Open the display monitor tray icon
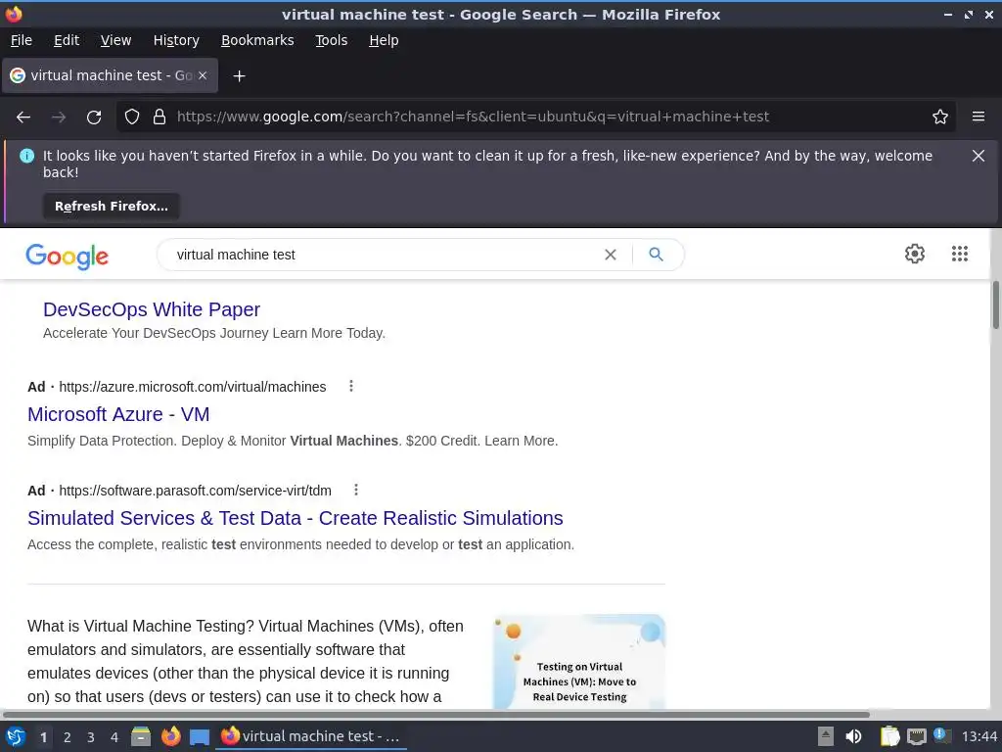The width and height of the screenshot is (1002, 752). pos(916,737)
